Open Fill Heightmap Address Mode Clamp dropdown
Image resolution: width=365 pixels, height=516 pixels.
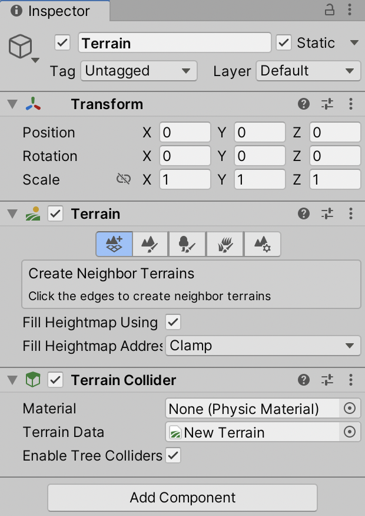tap(263, 346)
